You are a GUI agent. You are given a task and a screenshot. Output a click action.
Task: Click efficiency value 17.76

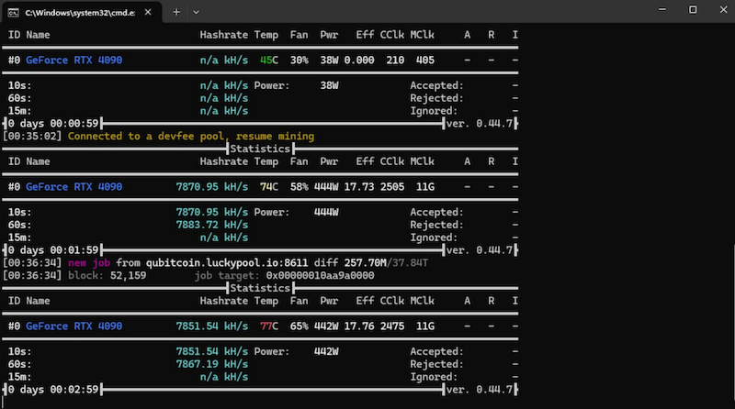(x=359, y=326)
